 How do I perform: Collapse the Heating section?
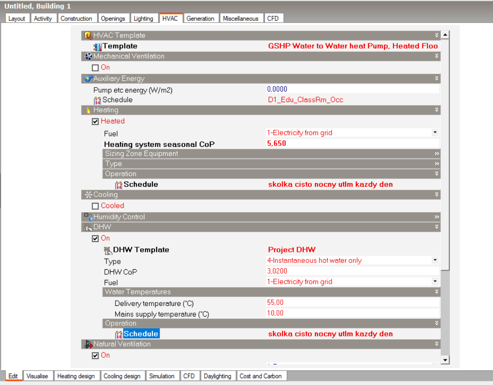coord(437,110)
